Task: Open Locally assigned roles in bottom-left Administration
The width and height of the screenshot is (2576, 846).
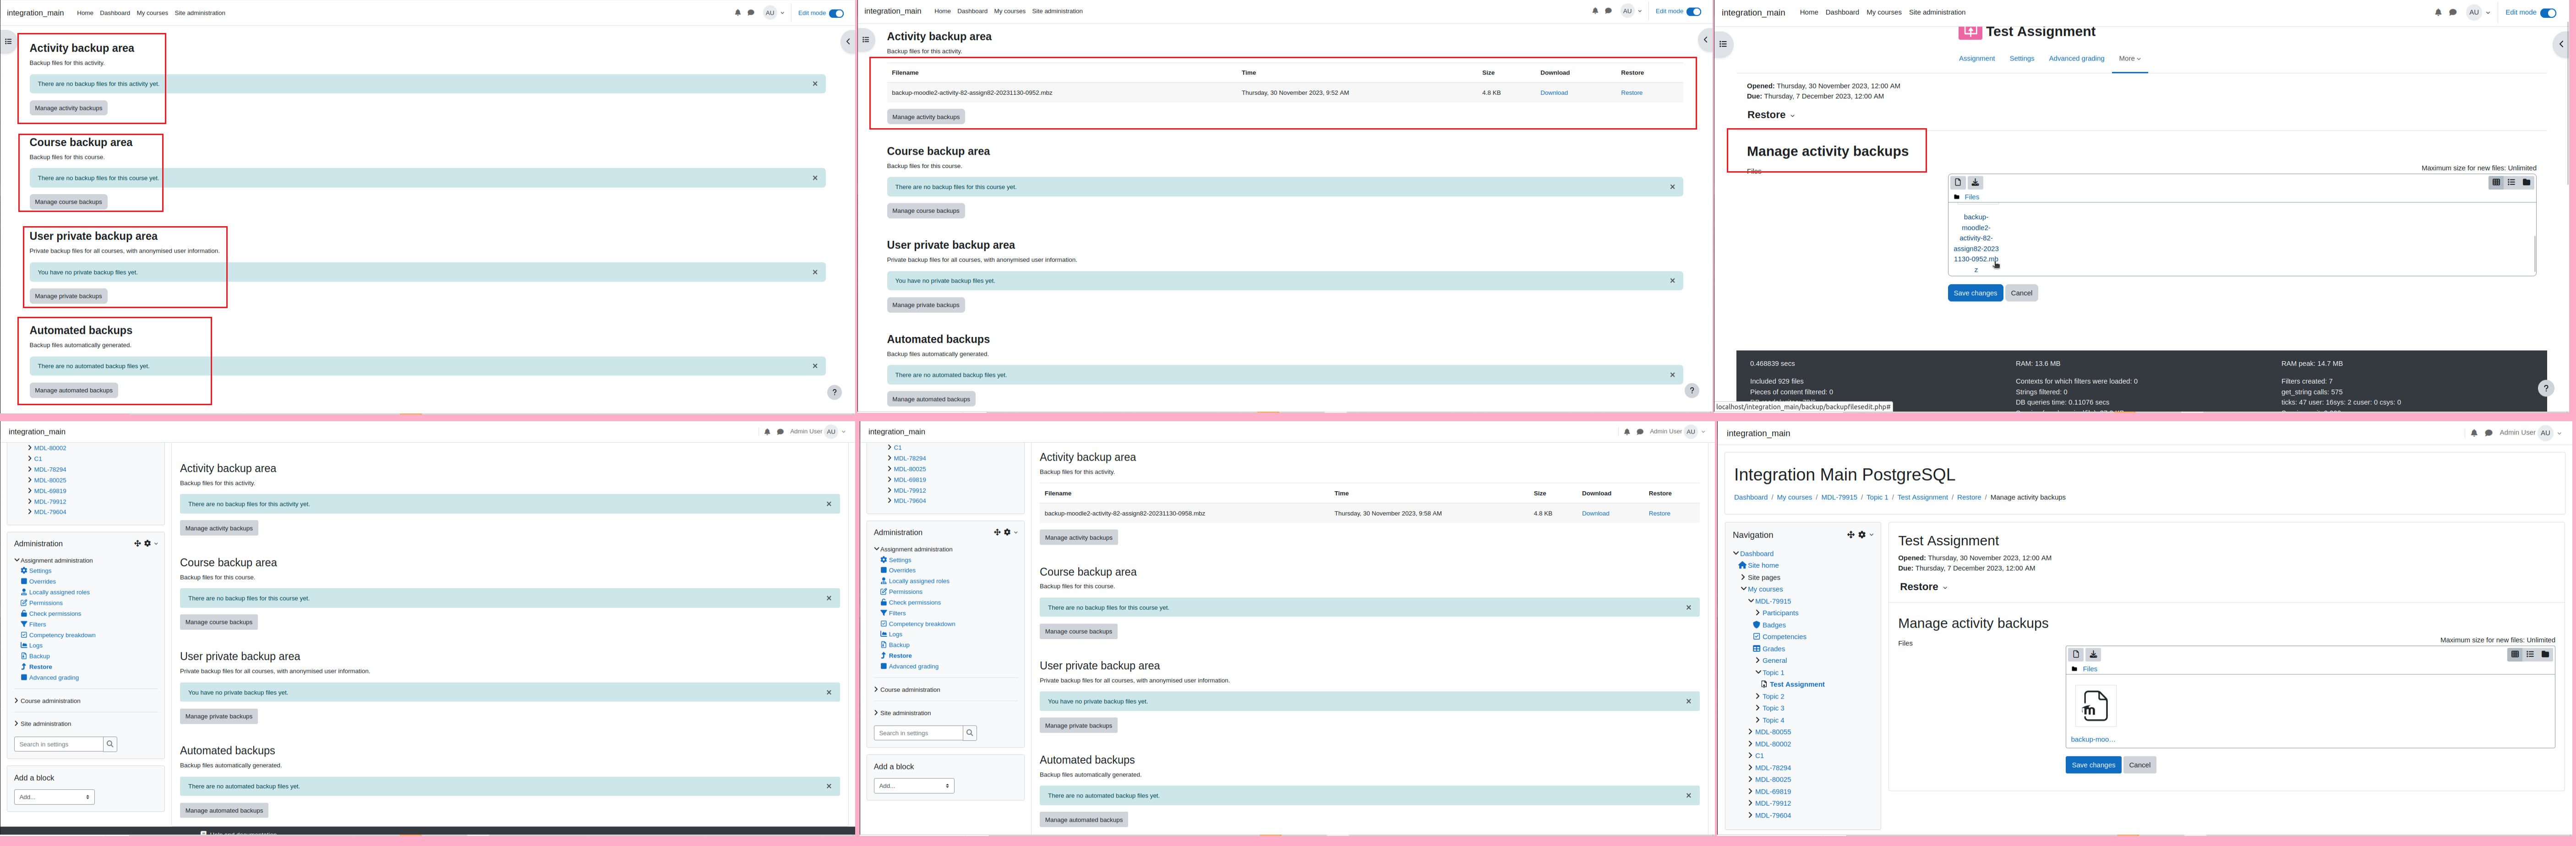Action: click(59, 592)
